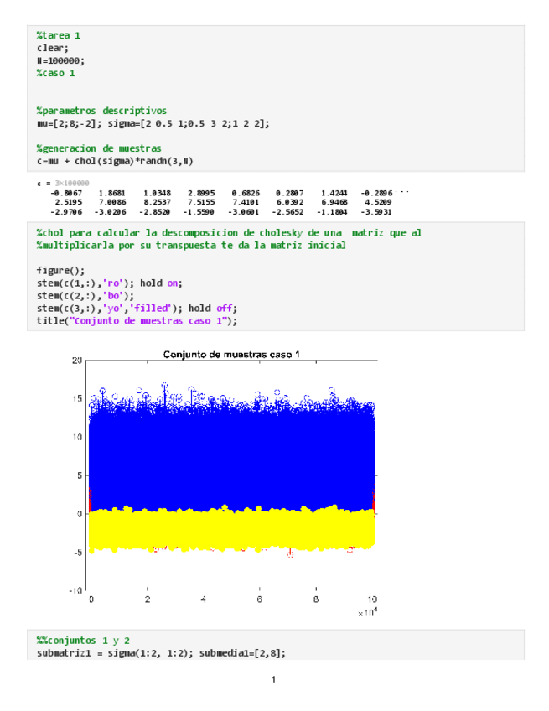Click the page number at the bottom
The width and height of the screenshot is (549, 711).
point(273,679)
